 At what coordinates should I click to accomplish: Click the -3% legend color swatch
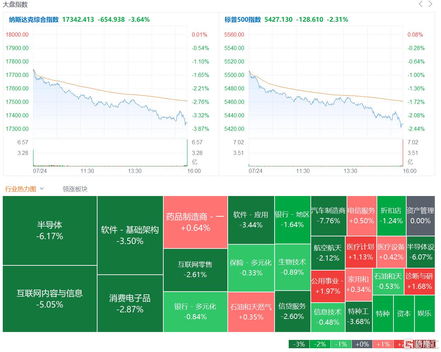tap(299, 344)
